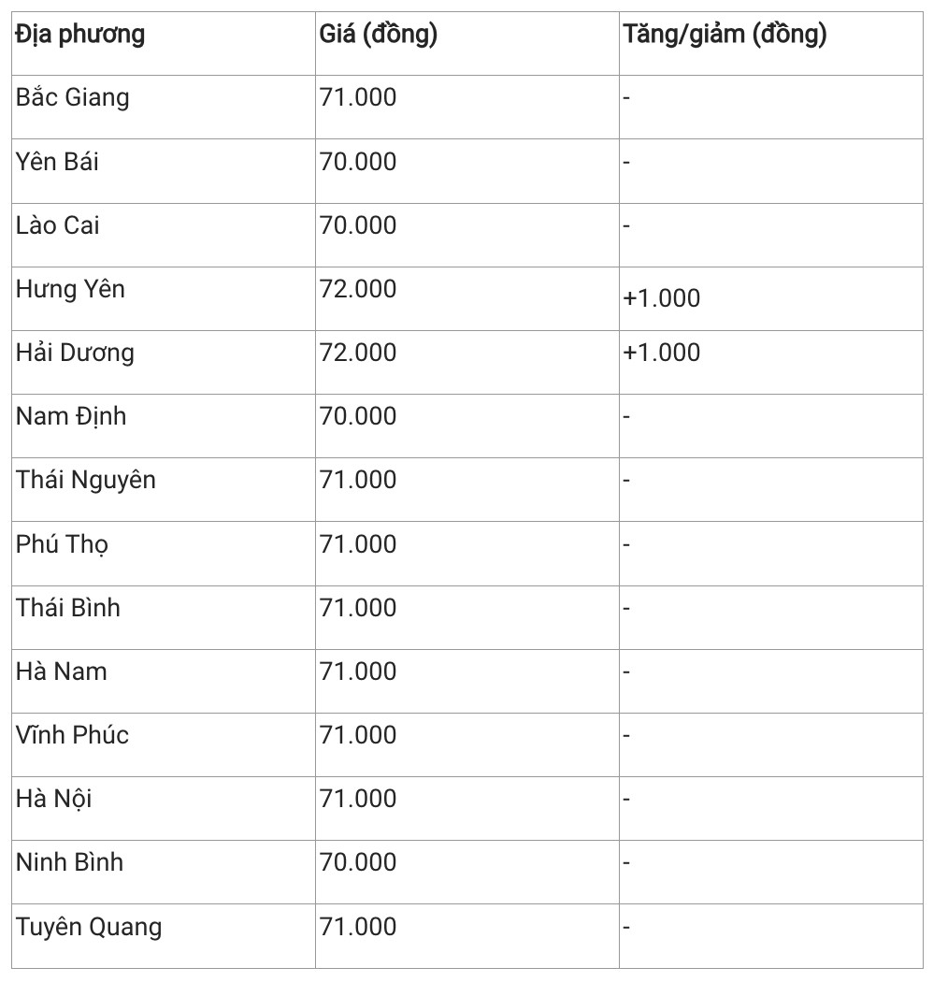
Task: Click the Thái Bình row label
Action: click(x=68, y=608)
